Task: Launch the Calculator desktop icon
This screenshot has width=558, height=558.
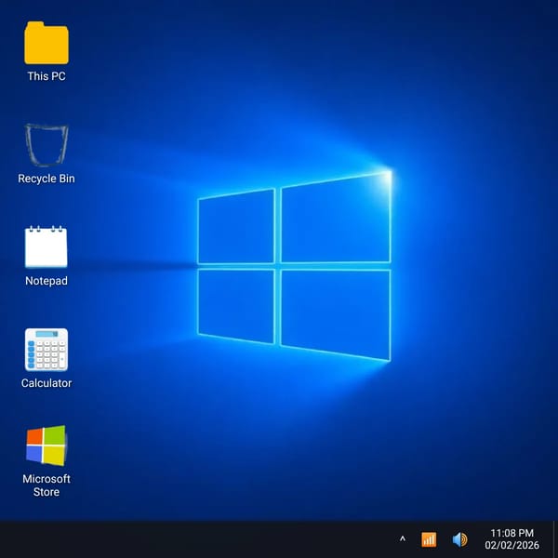Action: (46, 350)
